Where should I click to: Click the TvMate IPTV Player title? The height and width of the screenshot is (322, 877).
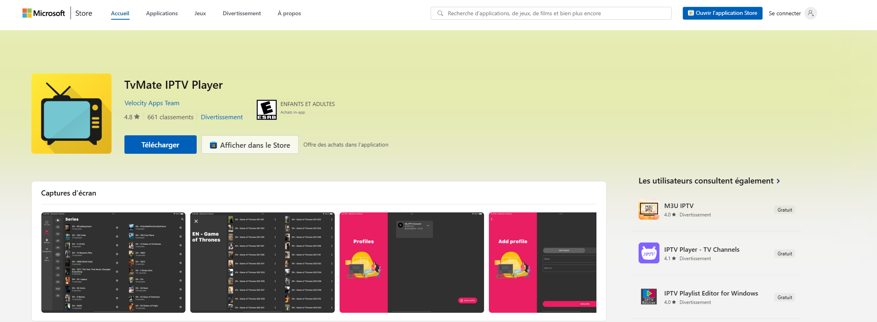coord(173,85)
